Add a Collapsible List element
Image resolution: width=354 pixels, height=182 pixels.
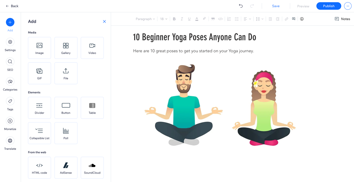pos(39,133)
